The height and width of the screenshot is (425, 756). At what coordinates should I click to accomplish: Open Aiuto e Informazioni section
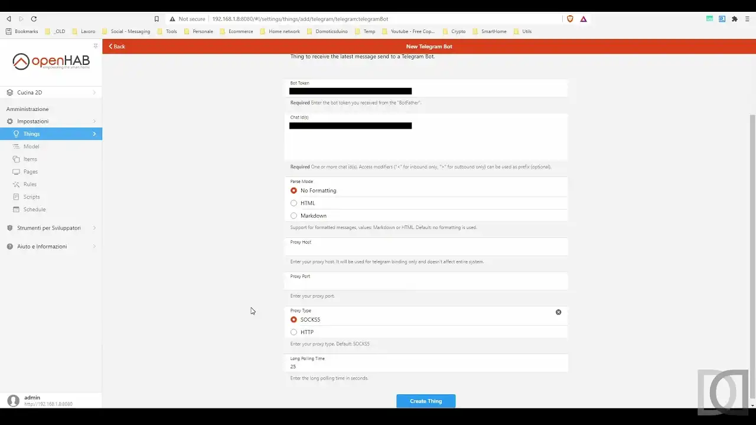[x=51, y=247]
